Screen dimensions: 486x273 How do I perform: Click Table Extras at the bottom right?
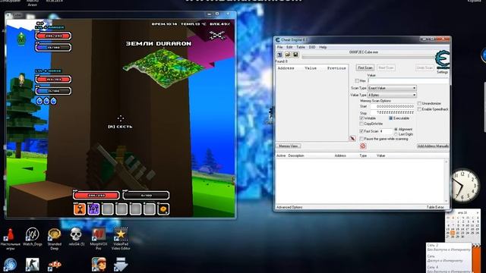pyautogui.click(x=435, y=207)
